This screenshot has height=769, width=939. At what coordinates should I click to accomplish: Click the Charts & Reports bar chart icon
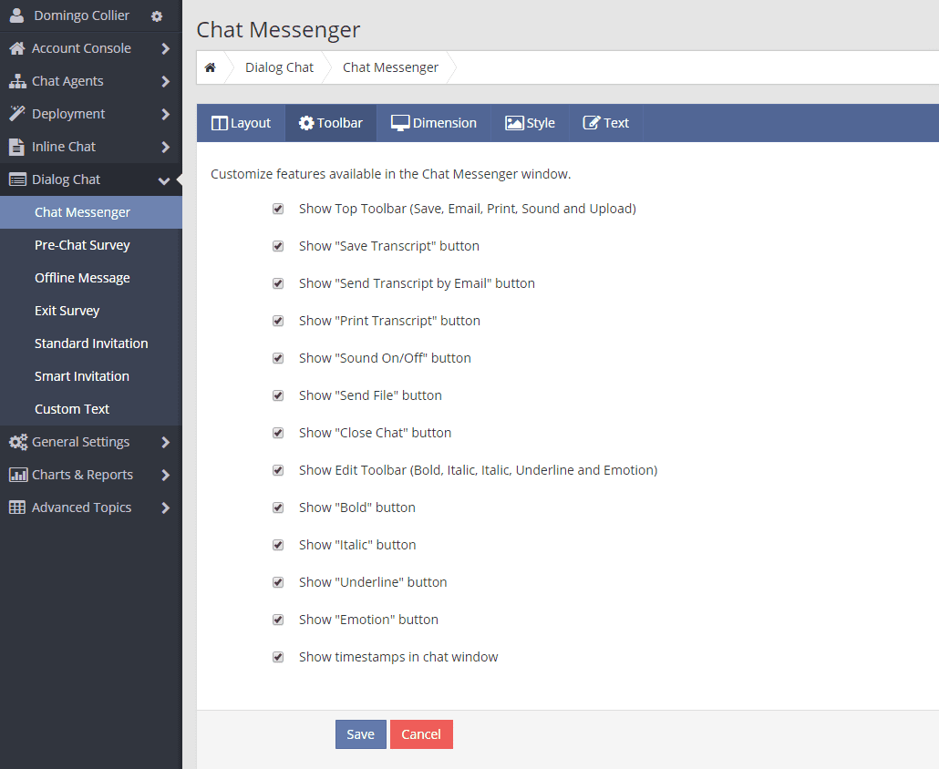pos(17,475)
